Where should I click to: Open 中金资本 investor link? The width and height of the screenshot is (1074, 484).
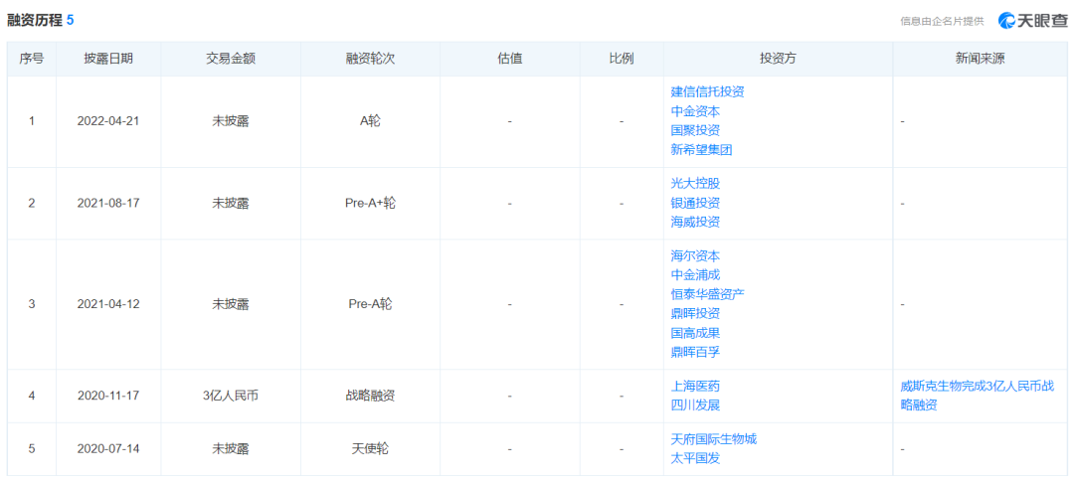(x=695, y=111)
